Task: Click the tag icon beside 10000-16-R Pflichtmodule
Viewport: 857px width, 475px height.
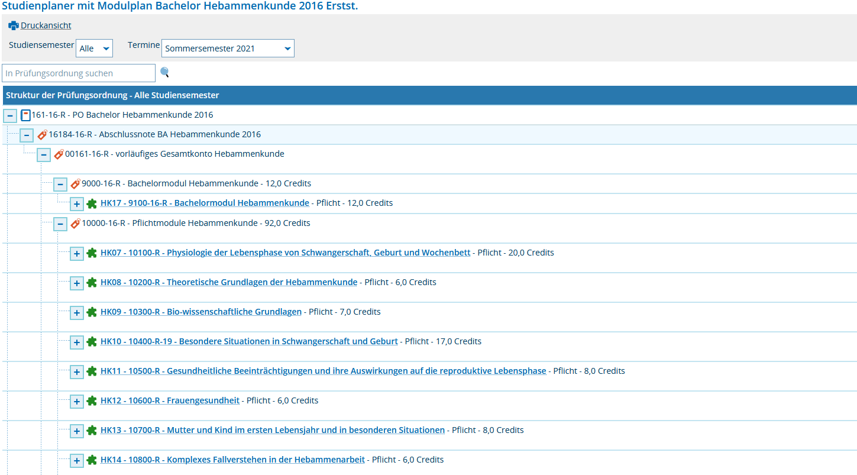Action: pos(75,224)
